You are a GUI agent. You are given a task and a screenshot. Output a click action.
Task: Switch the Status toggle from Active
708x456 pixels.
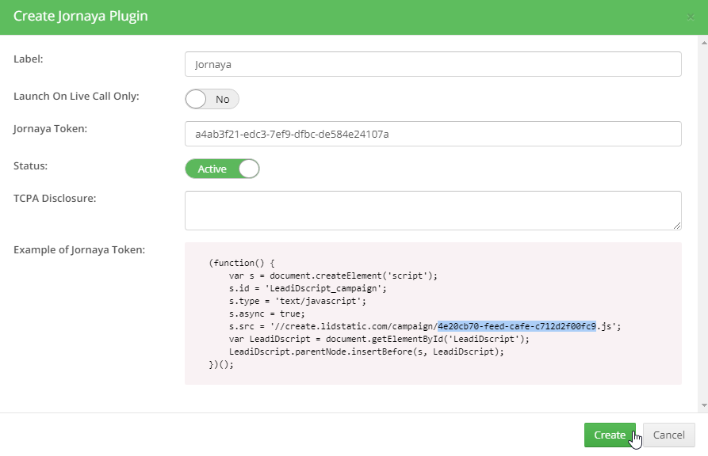pos(222,169)
